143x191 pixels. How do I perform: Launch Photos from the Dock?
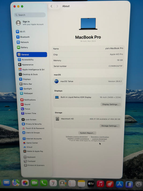(x=25, y=183)
